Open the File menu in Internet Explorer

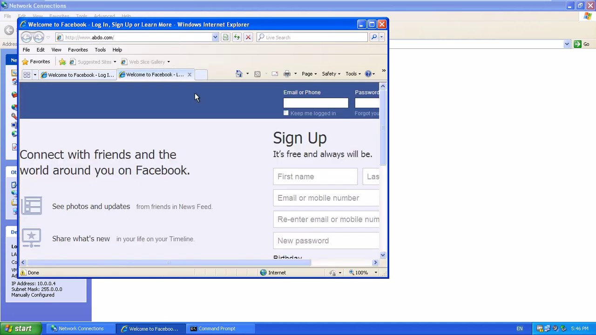tap(26, 50)
